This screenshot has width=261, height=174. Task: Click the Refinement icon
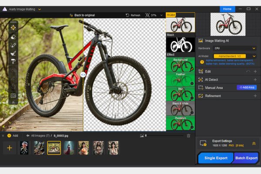pyautogui.click(x=201, y=96)
